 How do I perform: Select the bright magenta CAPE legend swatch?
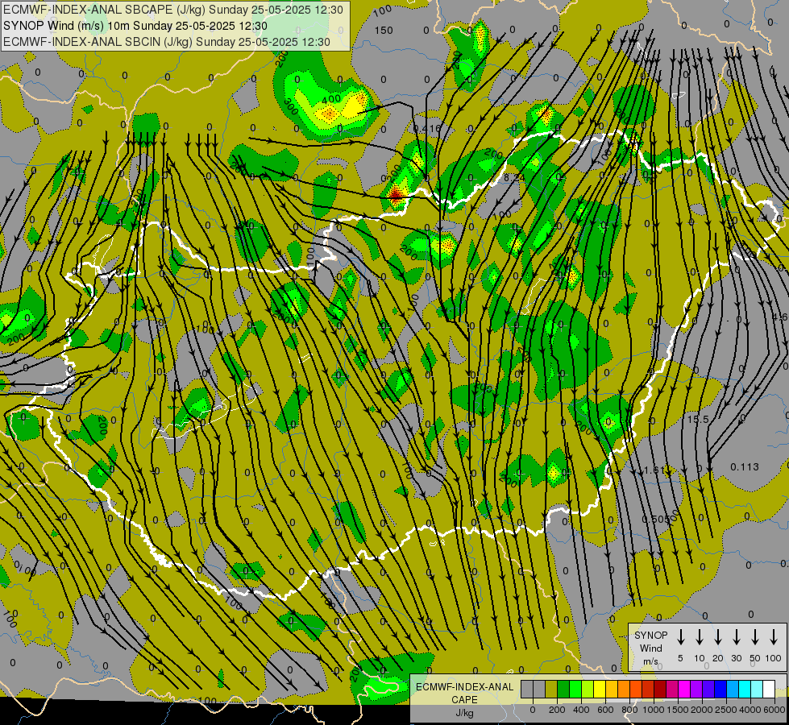[x=684, y=689]
